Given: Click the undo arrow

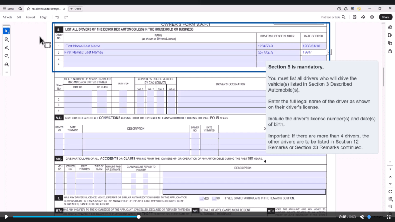Looking at the screenshot, I should click(57, 17).
